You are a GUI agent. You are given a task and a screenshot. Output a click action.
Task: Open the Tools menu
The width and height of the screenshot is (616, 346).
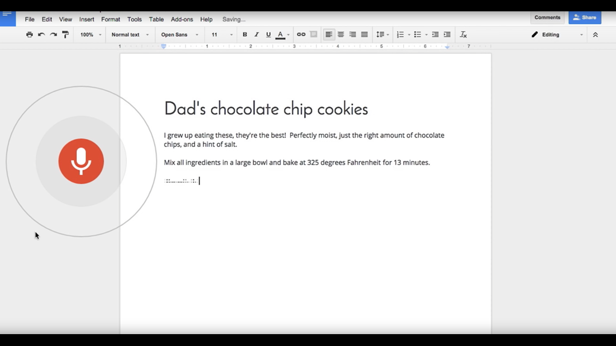coord(134,19)
